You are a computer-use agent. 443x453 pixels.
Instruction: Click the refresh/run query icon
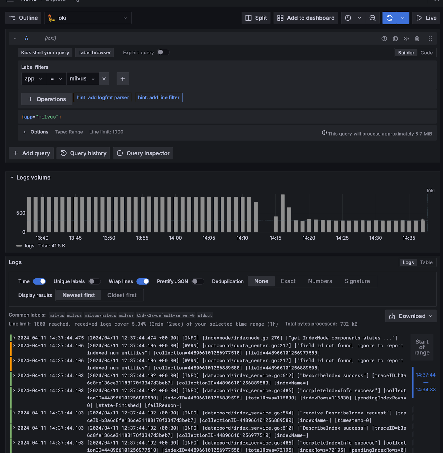389,18
